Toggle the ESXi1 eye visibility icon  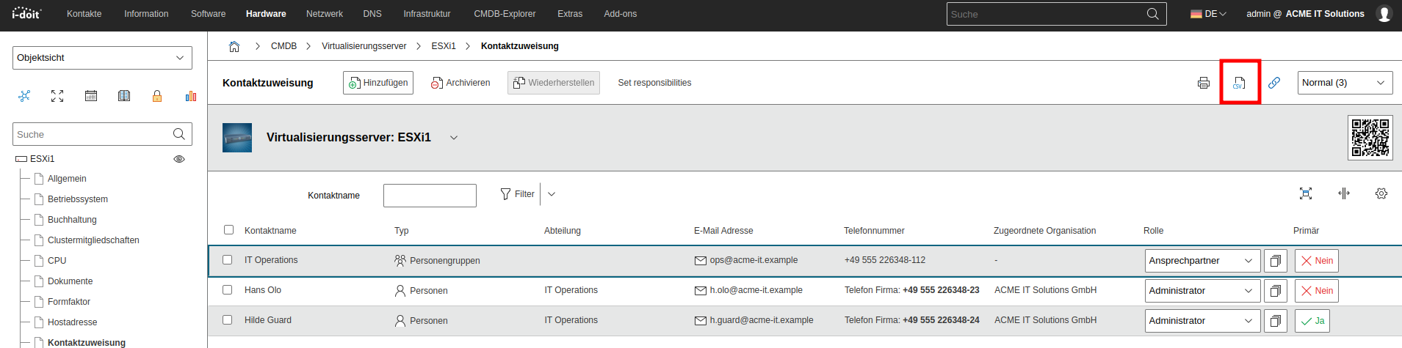point(178,159)
